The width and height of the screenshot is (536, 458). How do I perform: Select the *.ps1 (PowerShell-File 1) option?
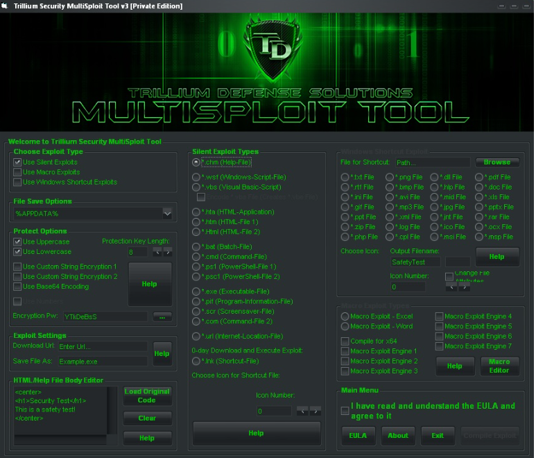pos(196,266)
